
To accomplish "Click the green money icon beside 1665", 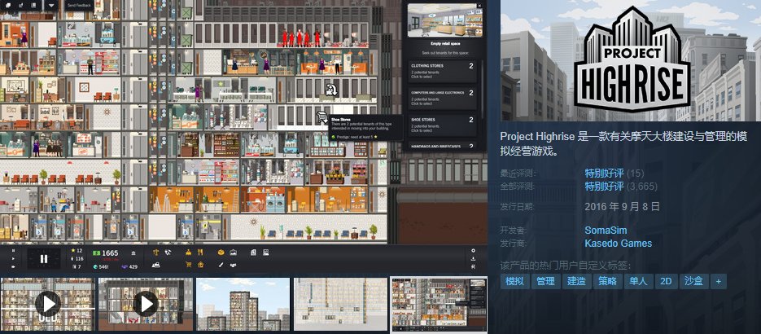I will click(97, 253).
